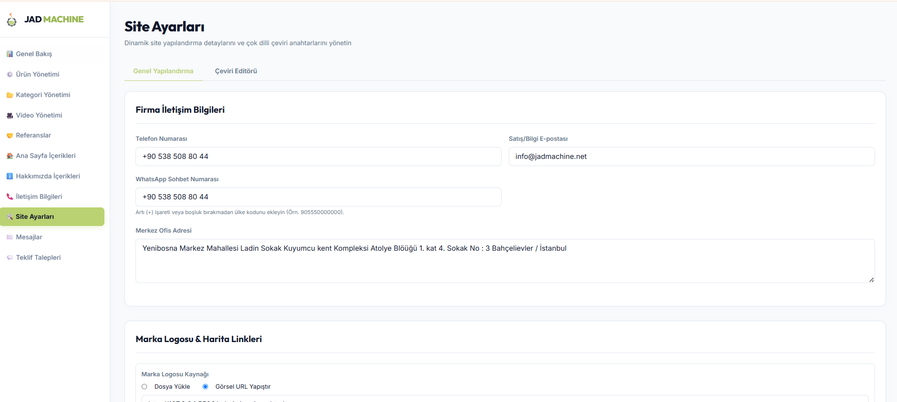The height and width of the screenshot is (402, 897).
Task: Click the Satış/Bilgi E-postası field
Action: 691,157
